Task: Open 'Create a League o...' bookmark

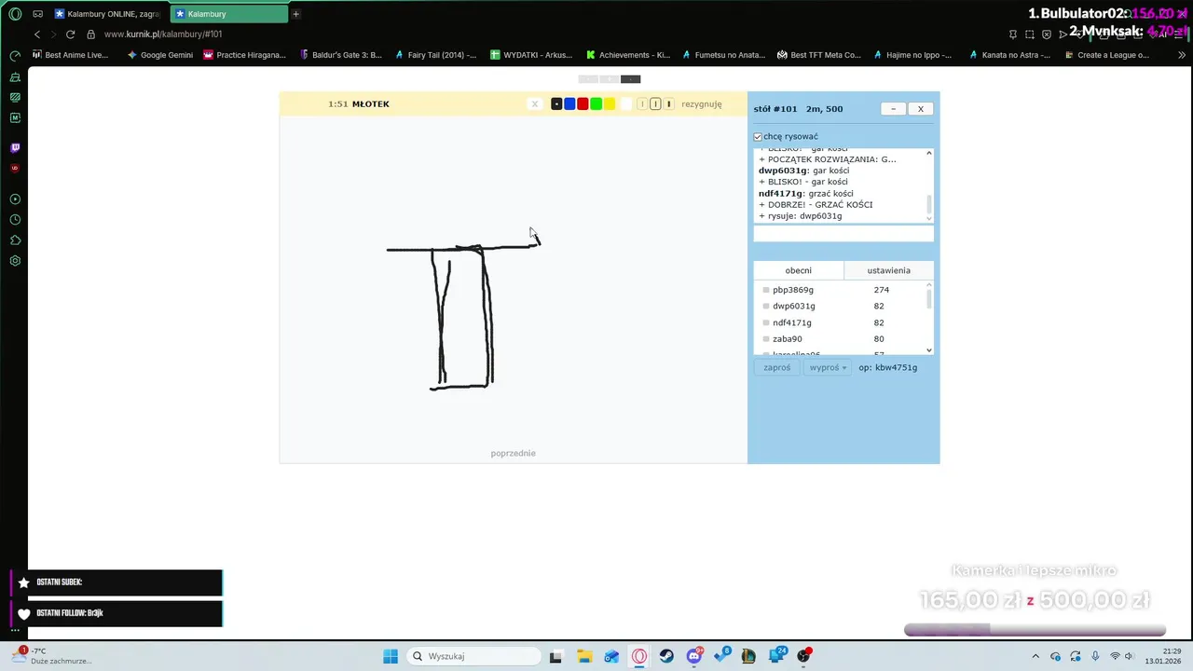Action: click(1105, 55)
